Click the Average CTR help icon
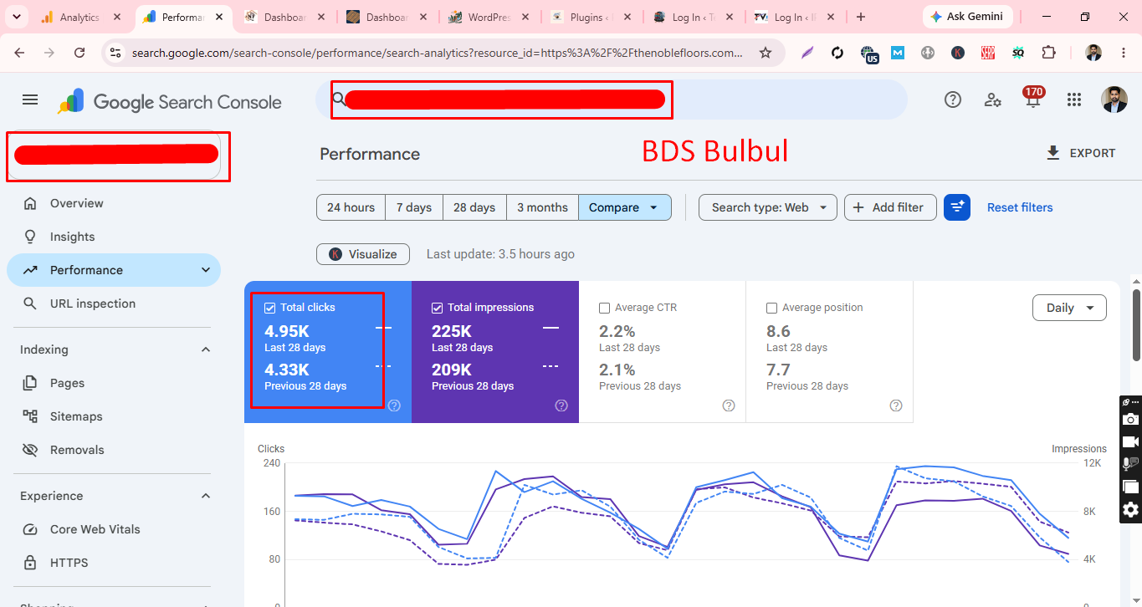1142x607 pixels. pyautogui.click(x=729, y=406)
